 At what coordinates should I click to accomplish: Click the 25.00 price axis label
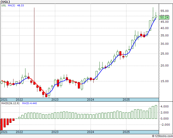pyautogui.click(x=165, y=54)
